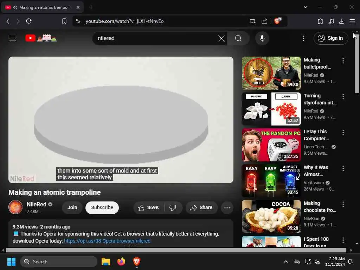Image resolution: width=360 pixels, height=270 pixels.
Task: Click the search magnifier button
Action: coord(238,38)
